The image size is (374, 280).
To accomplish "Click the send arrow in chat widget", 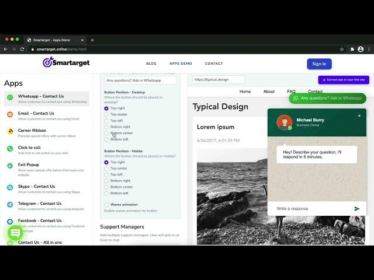I will click(357, 209).
